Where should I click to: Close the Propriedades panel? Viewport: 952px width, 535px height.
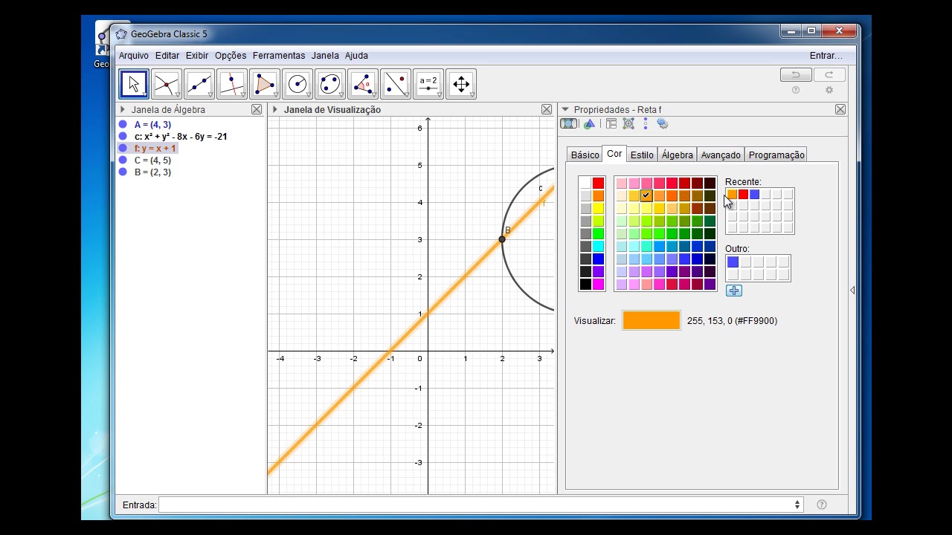[840, 109]
